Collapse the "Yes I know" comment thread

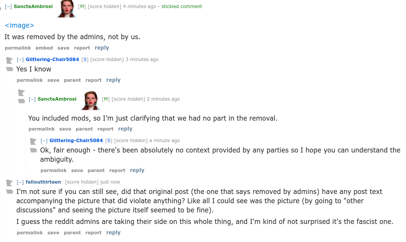click(x=20, y=60)
